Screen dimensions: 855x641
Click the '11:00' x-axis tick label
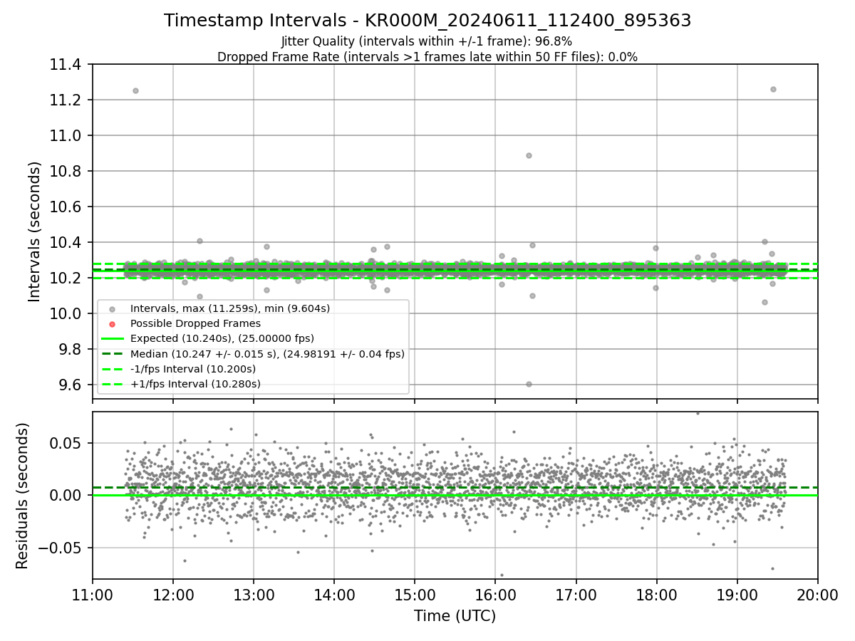(x=92, y=593)
